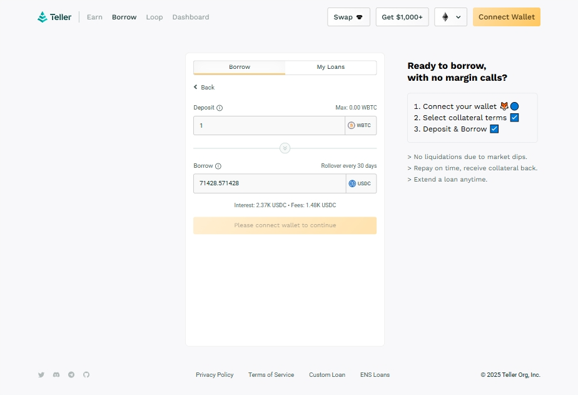Focus the Borrow amount input field
The image size is (578, 395).
click(270, 183)
